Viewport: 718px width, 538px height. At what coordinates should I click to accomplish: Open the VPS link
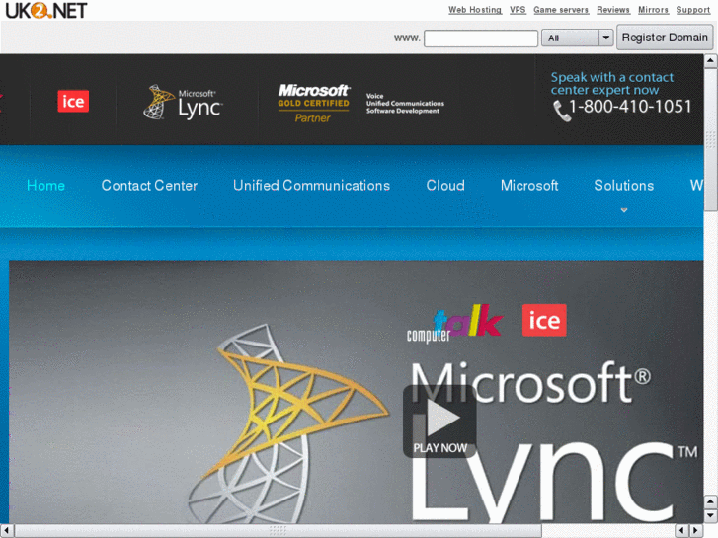pyautogui.click(x=518, y=10)
